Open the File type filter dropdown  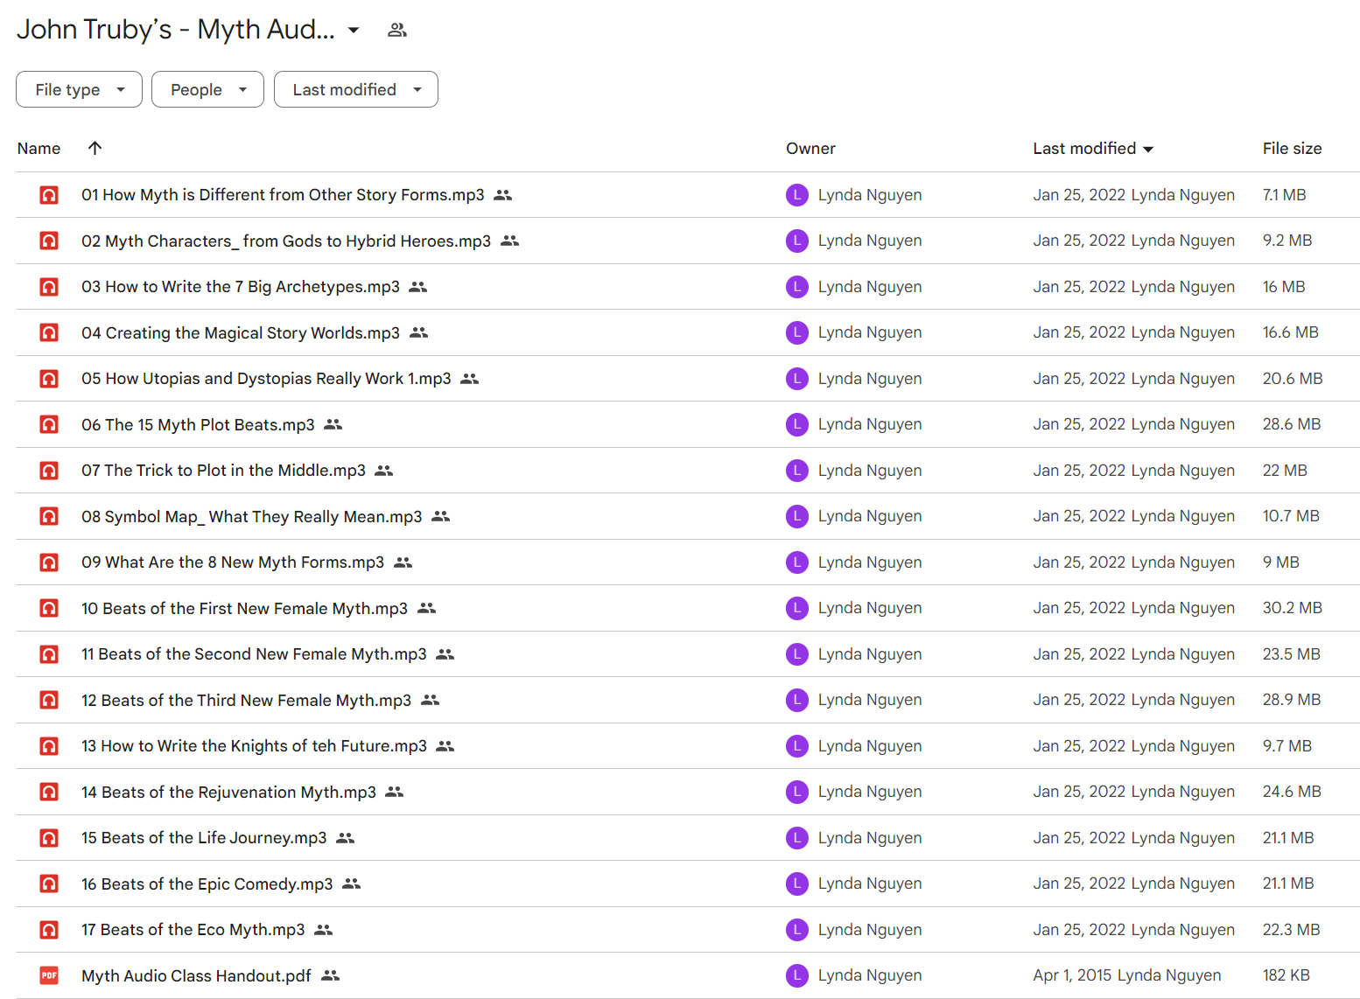(x=79, y=89)
